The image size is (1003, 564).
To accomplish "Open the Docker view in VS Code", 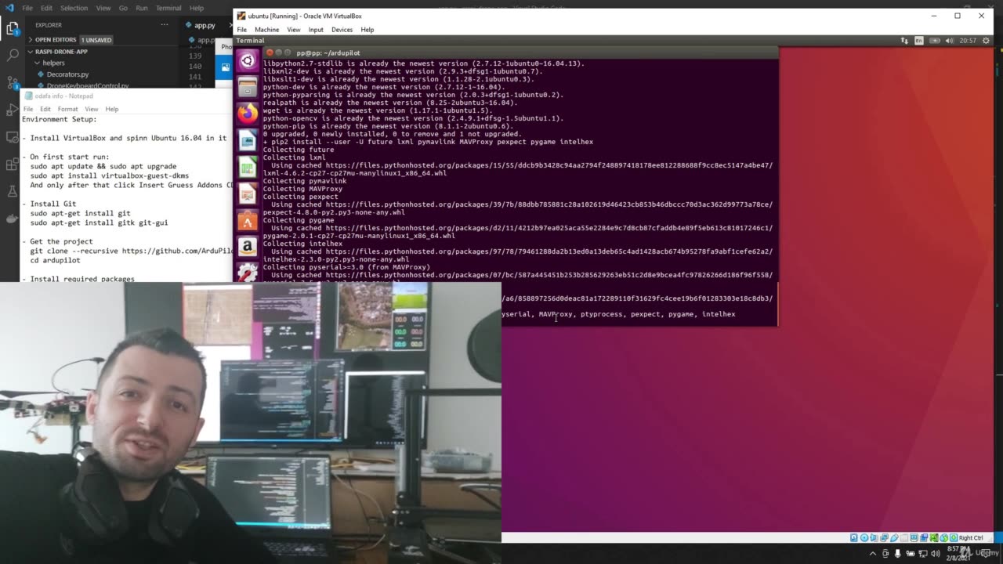I will coord(13,219).
